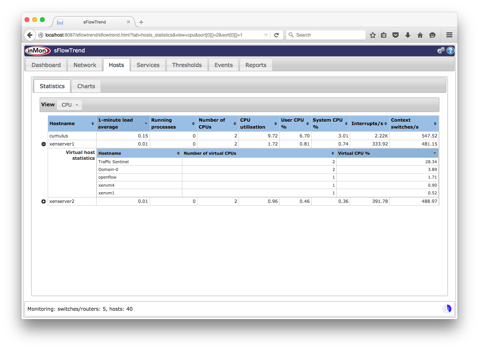The image size is (479, 350).
Task: Click the inMon logo
Action: 38,50
